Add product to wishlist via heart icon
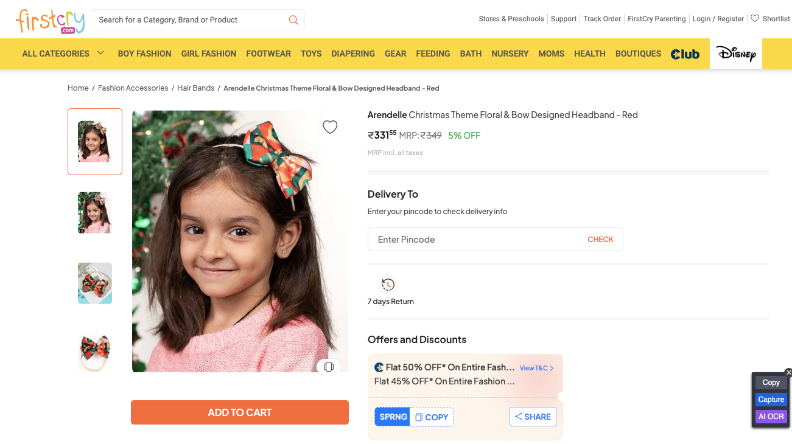792x444 pixels. 330,127
